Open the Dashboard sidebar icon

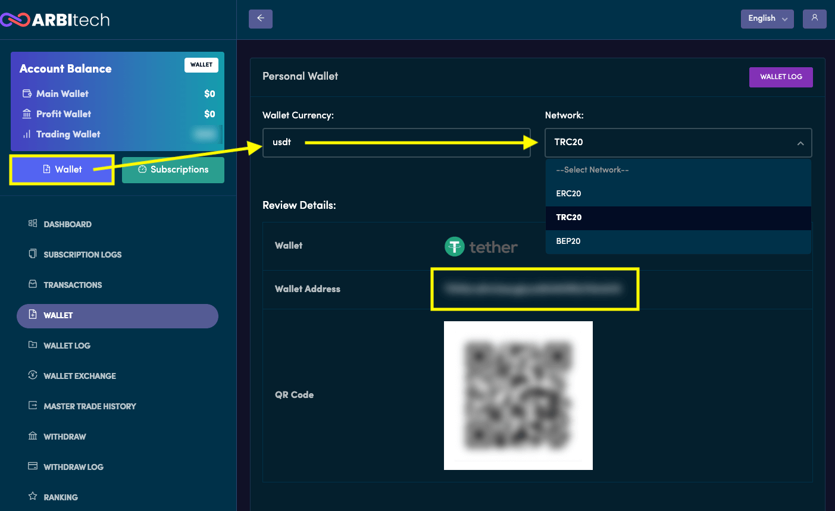click(x=33, y=224)
